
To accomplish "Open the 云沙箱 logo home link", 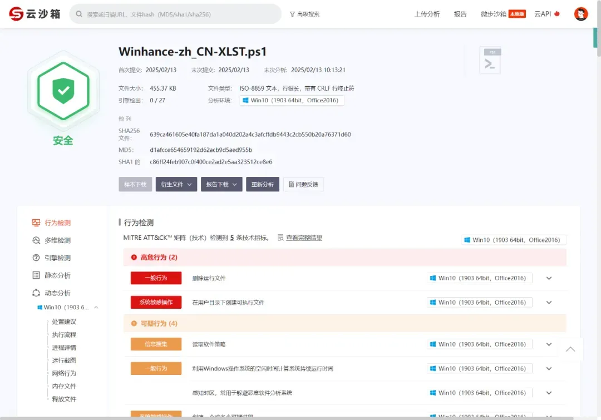I will [35, 14].
